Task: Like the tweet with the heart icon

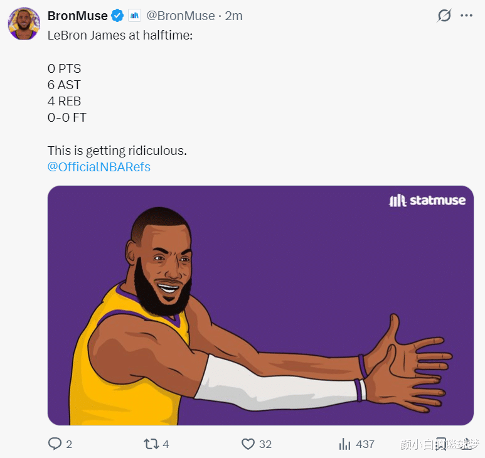Action: 248,444
